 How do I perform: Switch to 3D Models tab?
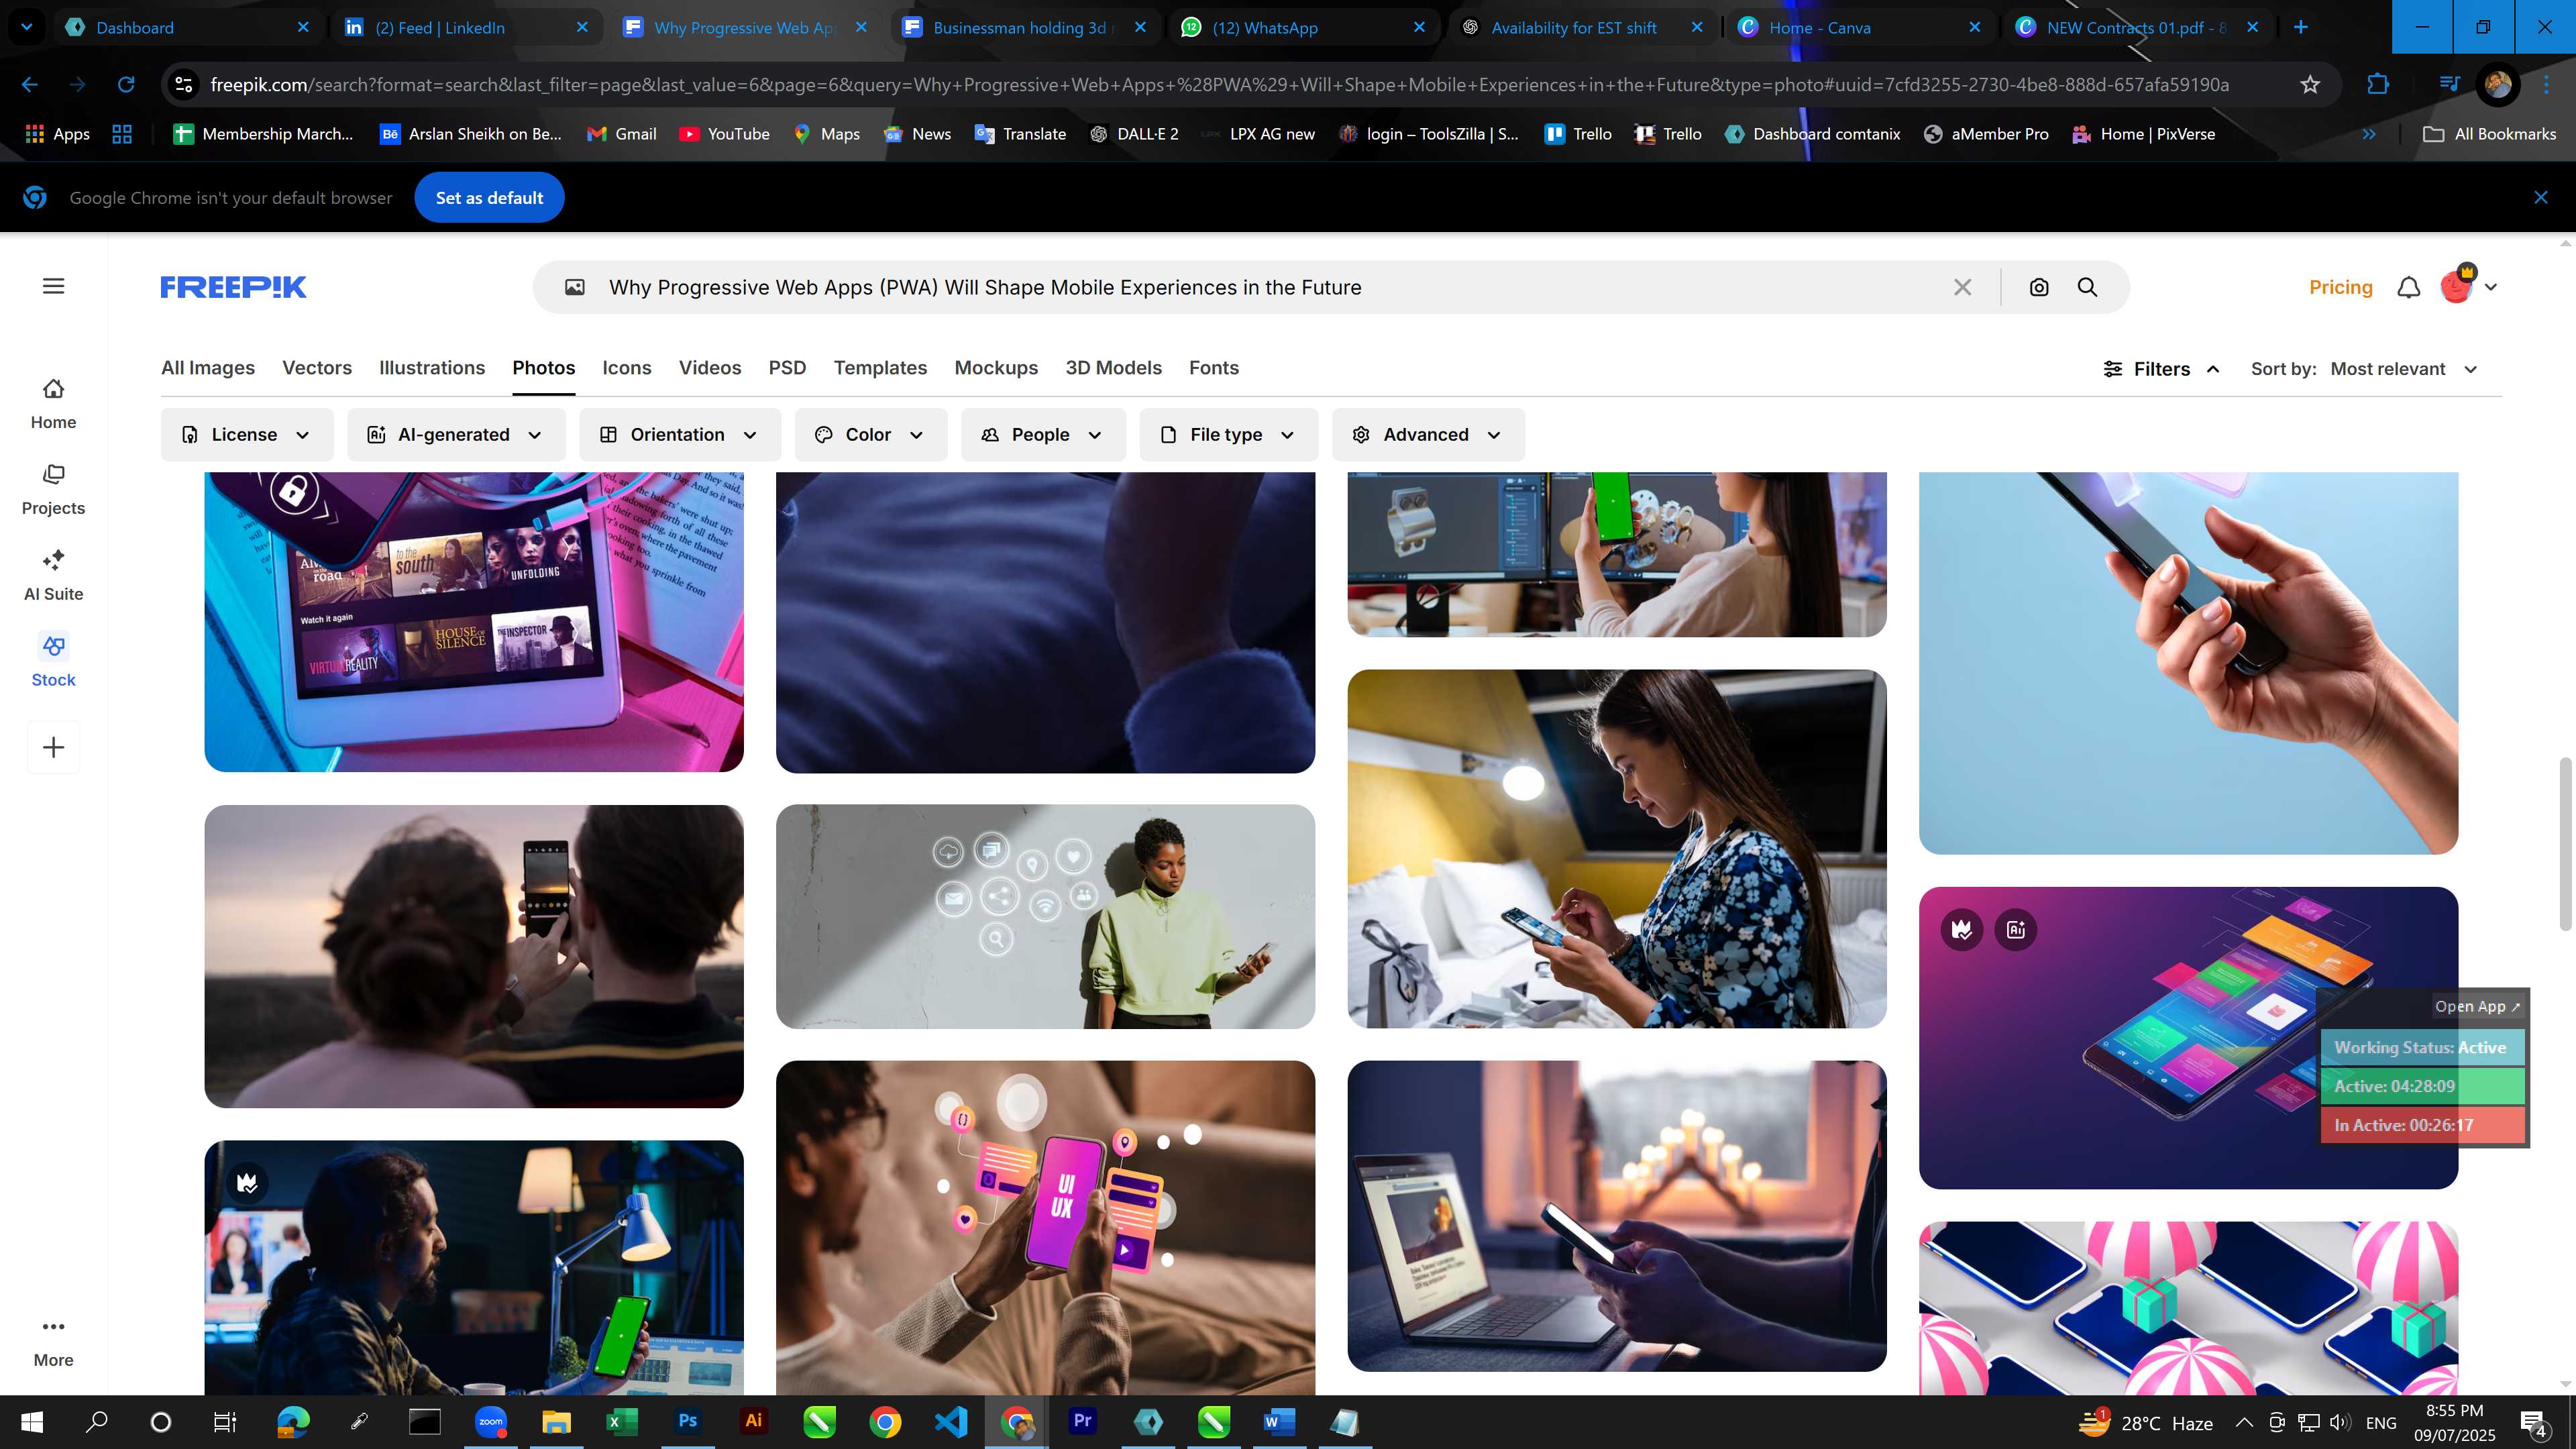(x=1113, y=368)
